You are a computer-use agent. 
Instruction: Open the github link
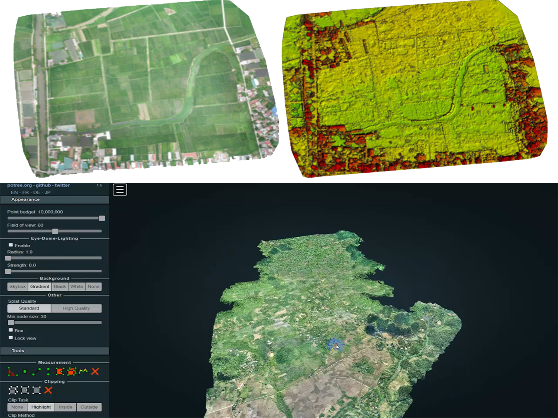click(x=43, y=185)
